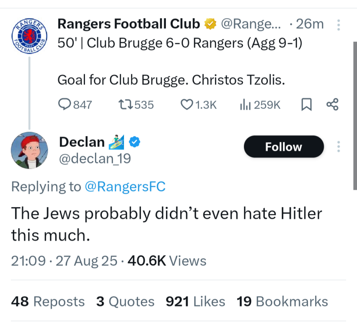Bookmark the Rangers Football Club tweet
357x325 pixels.
tap(306, 104)
